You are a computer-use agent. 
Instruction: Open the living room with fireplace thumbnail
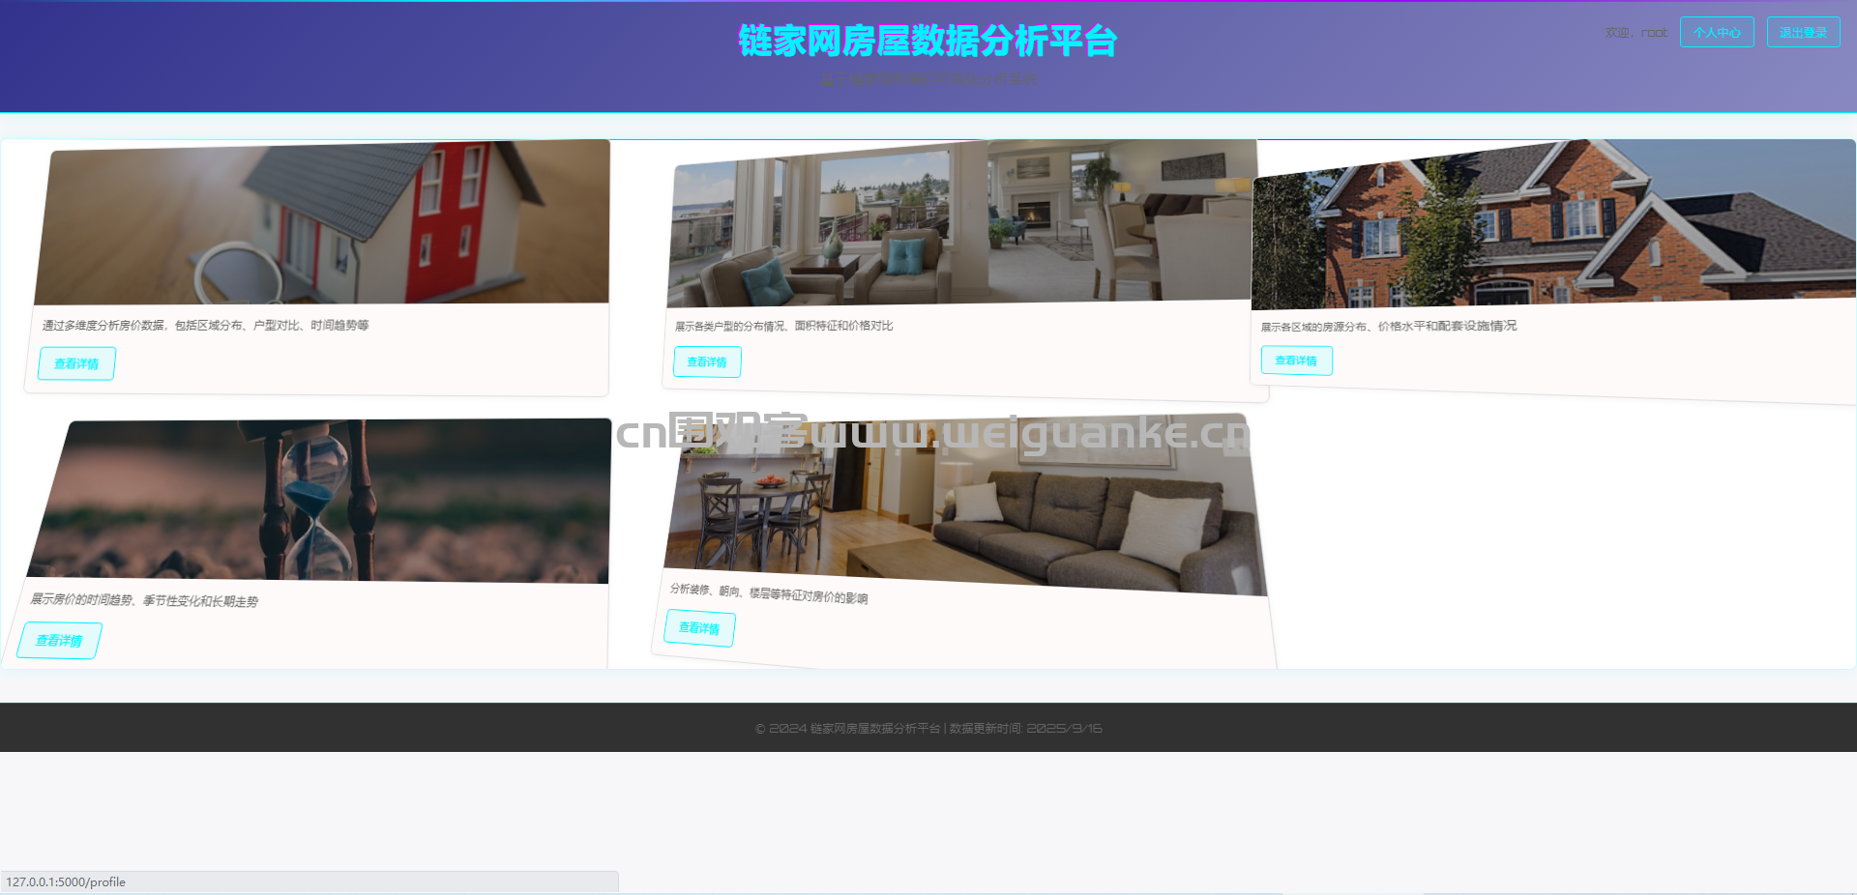point(960,223)
